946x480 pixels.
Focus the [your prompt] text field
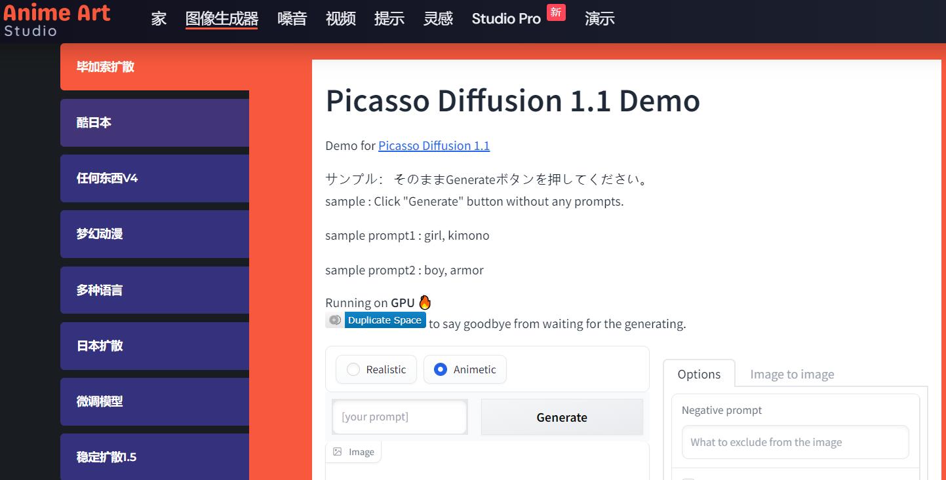click(x=400, y=417)
